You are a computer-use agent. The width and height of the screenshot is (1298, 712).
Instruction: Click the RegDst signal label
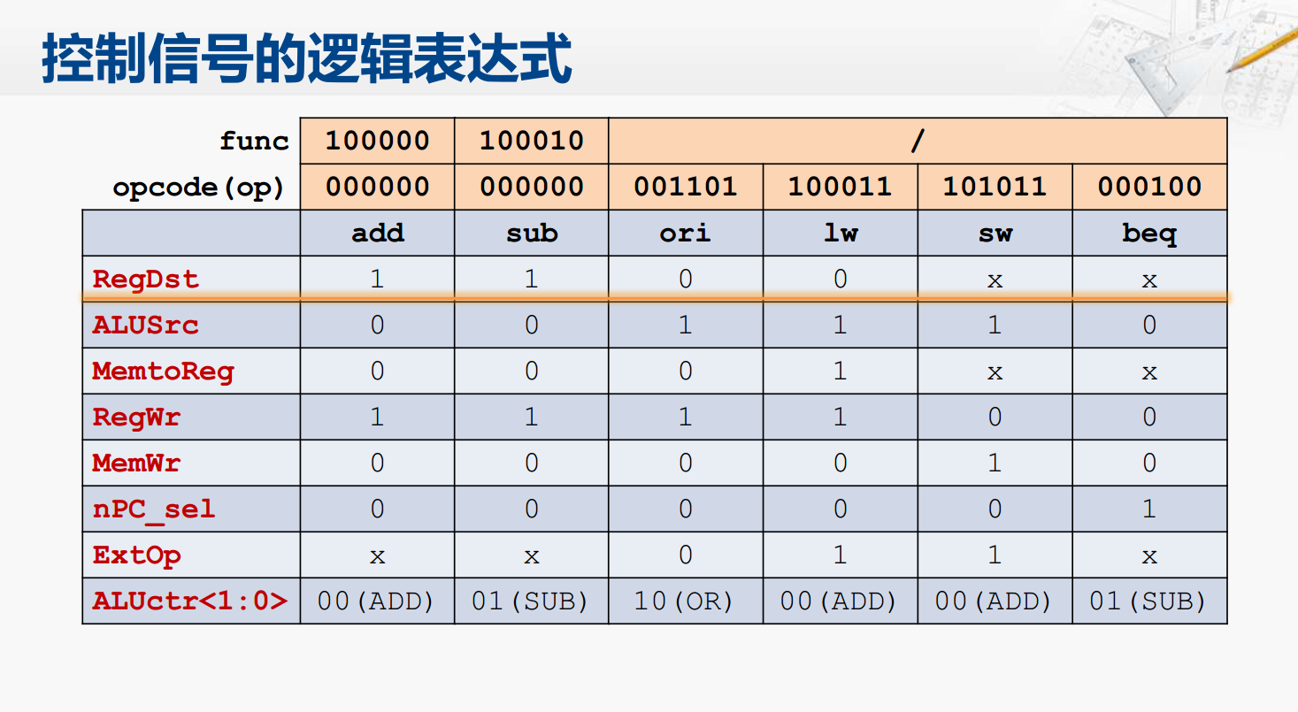click(146, 279)
